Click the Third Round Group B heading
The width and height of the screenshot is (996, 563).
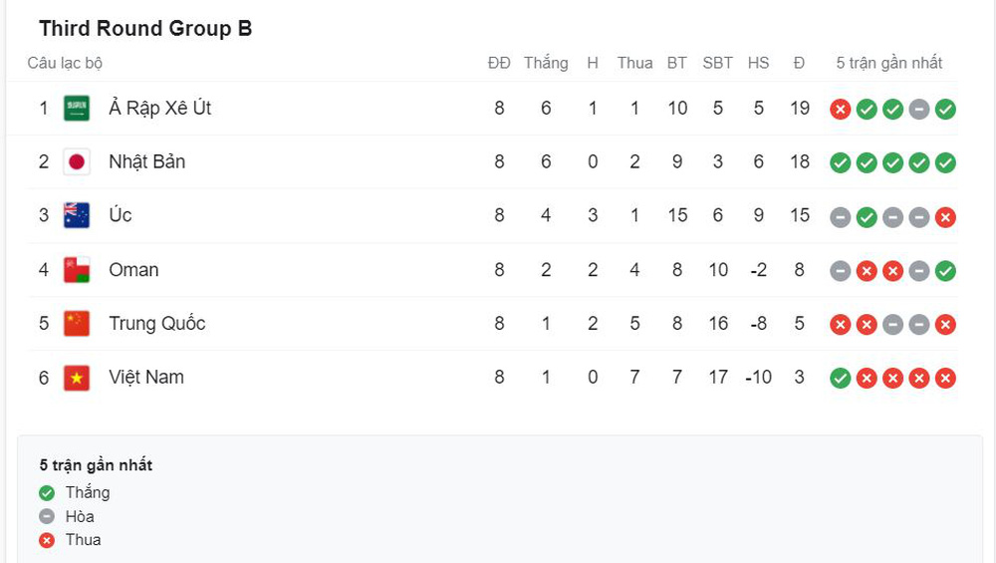coord(145,29)
